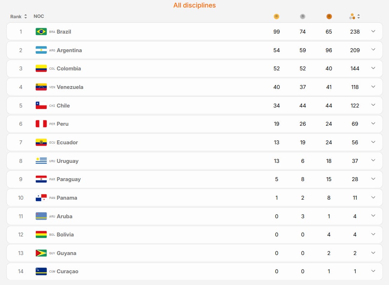
Task: Click the Curaçao flag icon
Action: 41,271
